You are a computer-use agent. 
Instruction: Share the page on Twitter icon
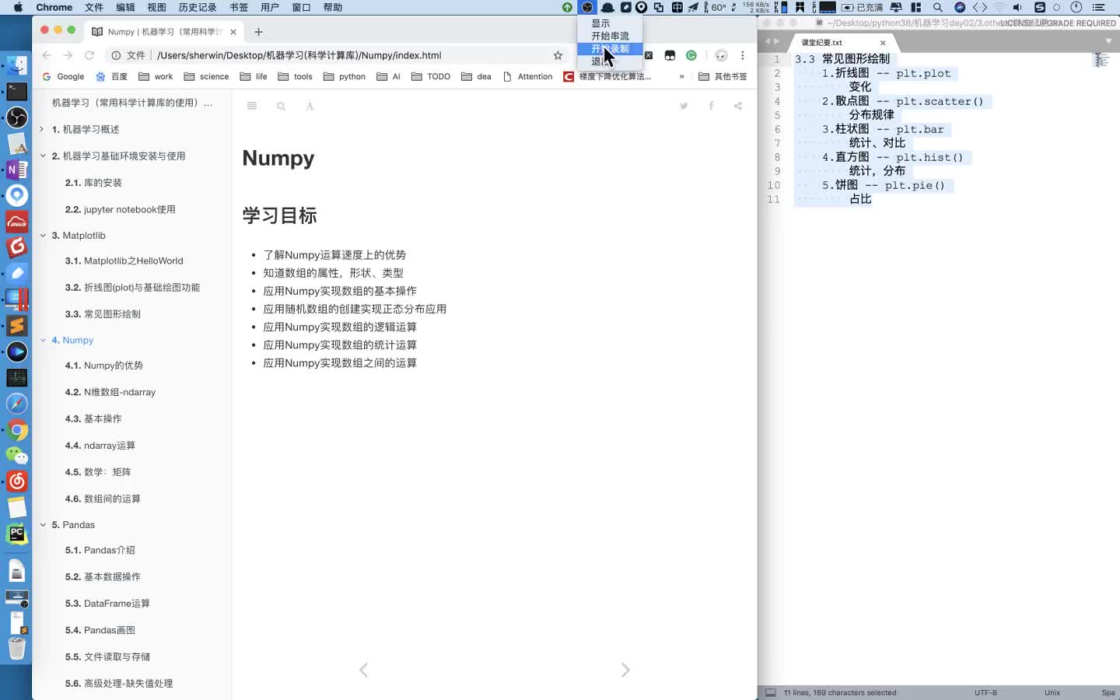click(684, 106)
